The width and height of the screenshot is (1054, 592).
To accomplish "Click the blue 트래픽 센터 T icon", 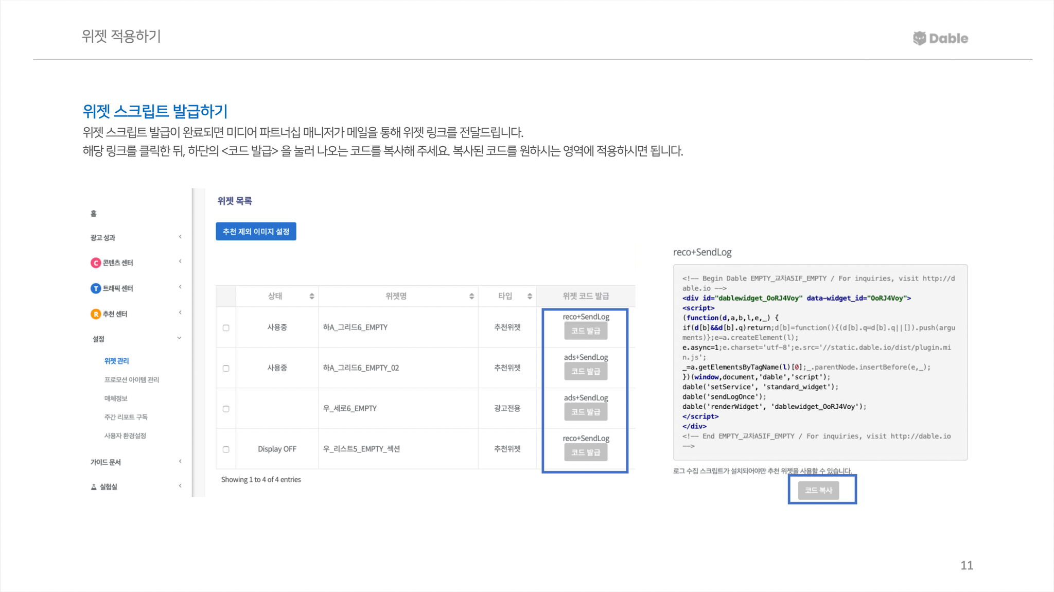I will pyautogui.click(x=96, y=288).
